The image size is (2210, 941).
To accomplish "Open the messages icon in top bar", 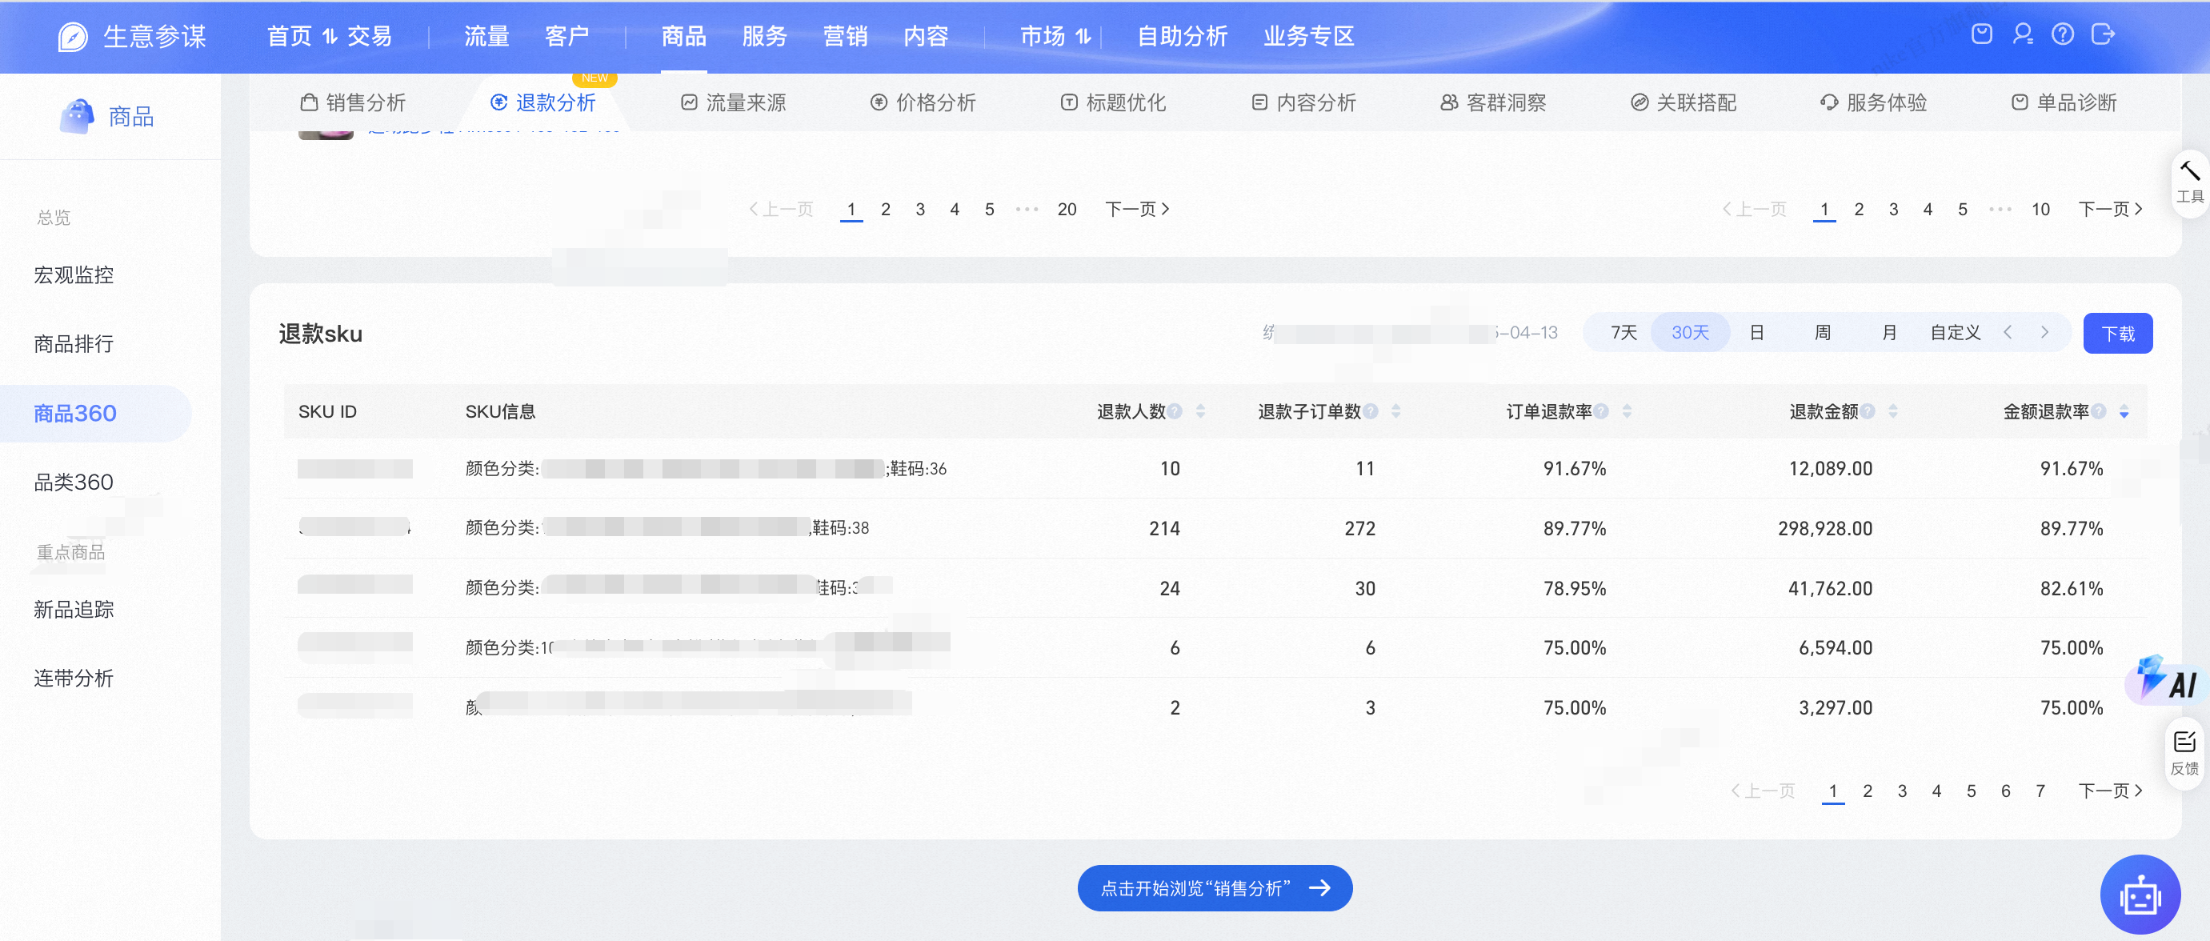I will (1982, 34).
